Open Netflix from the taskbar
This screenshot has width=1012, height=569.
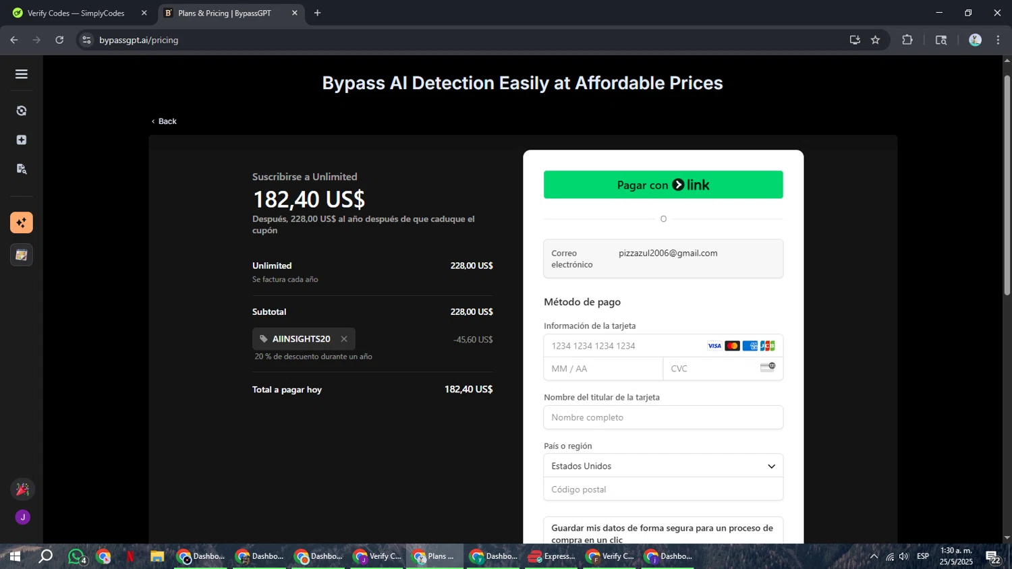pos(130,556)
